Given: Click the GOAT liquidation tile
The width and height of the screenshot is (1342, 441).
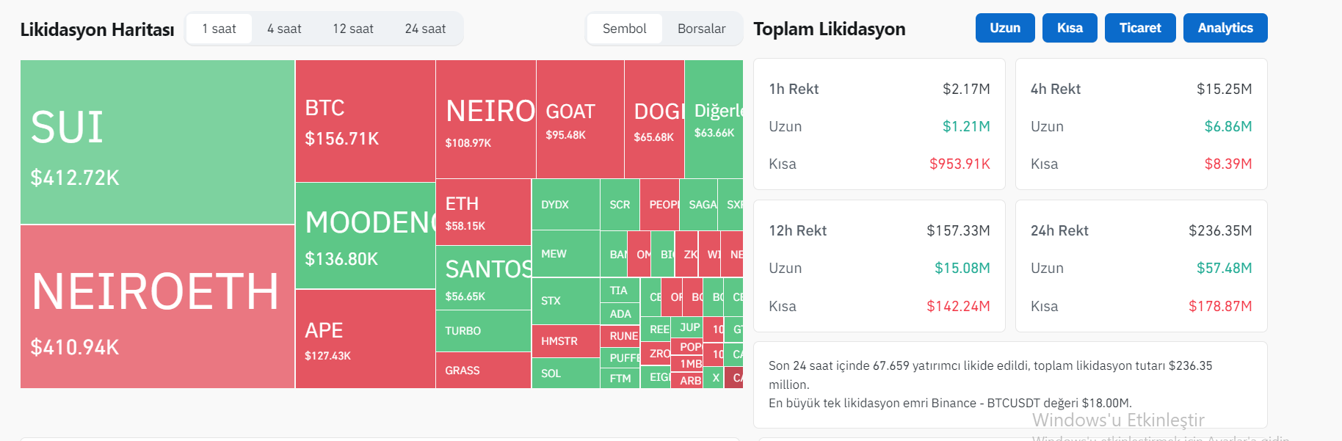Looking at the screenshot, I should [580, 119].
